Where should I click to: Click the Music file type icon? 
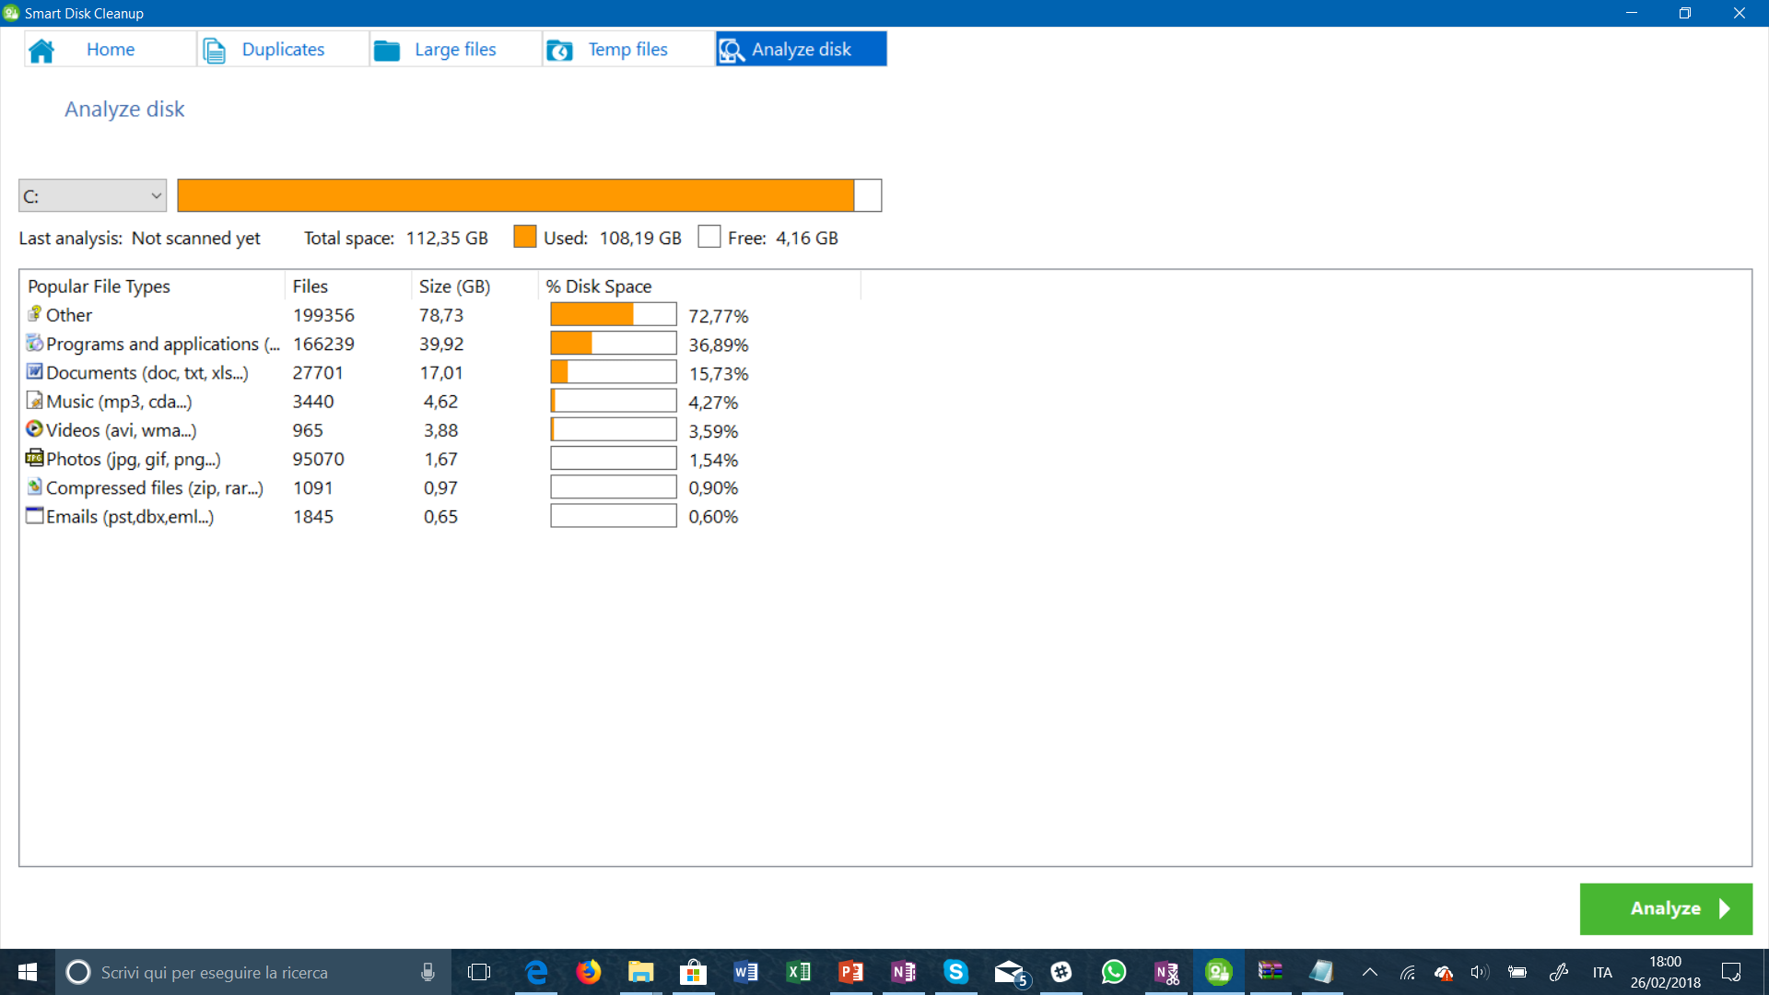[x=35, y=401]
